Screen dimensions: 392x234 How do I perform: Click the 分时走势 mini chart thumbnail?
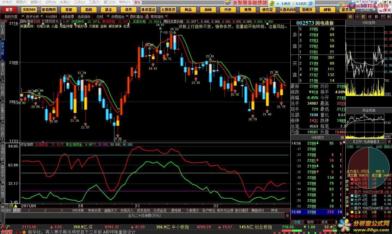coord(369,61)
